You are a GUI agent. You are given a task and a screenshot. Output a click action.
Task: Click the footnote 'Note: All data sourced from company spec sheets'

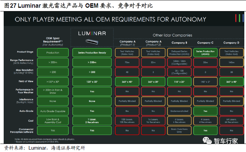coord(45,139)
